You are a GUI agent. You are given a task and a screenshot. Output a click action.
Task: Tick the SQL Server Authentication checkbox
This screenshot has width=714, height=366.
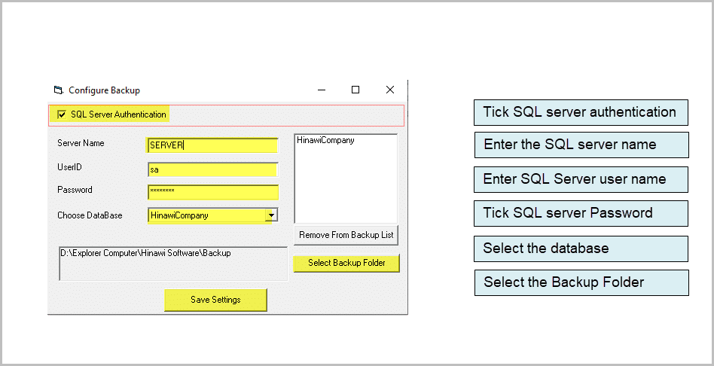click(62, 114)
